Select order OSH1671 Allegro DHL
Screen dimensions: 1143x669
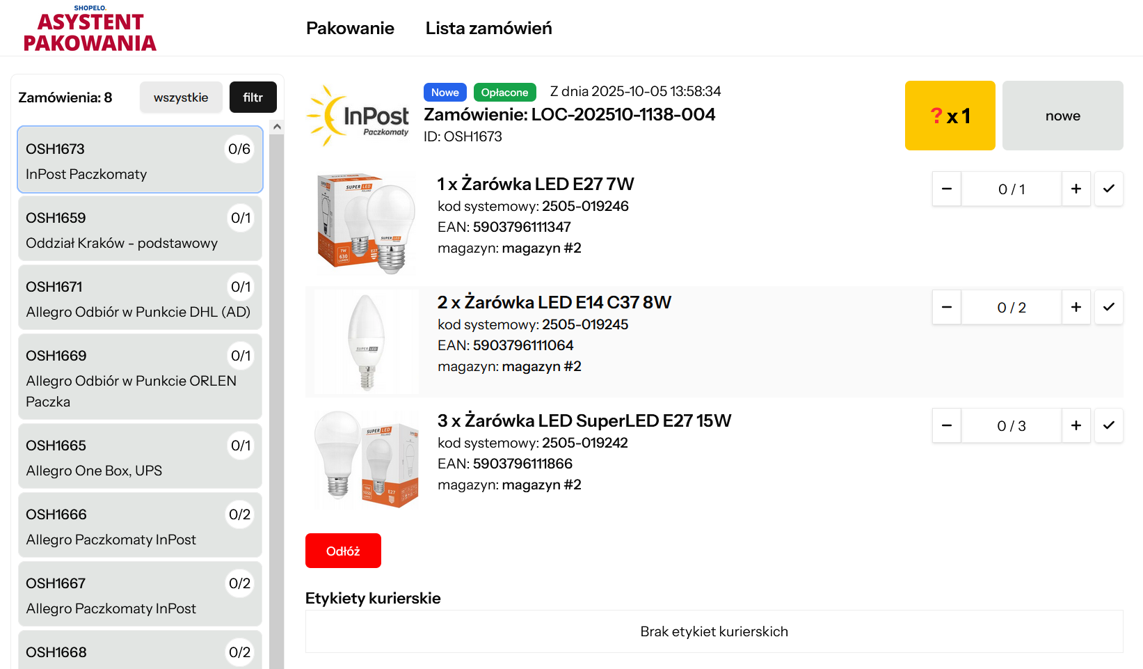[139, 298]
